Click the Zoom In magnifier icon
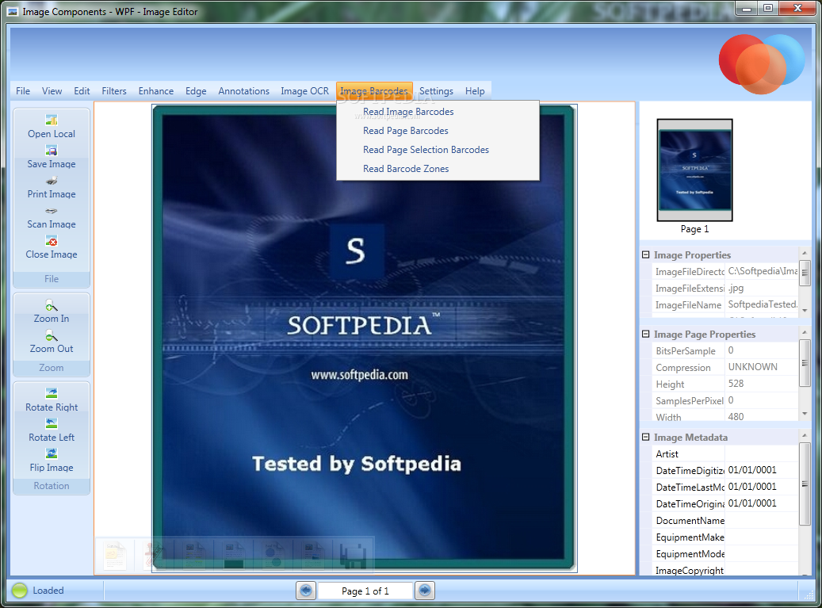Image resolution: width=822 pixels, height=608 pixels. coord(52,305)
